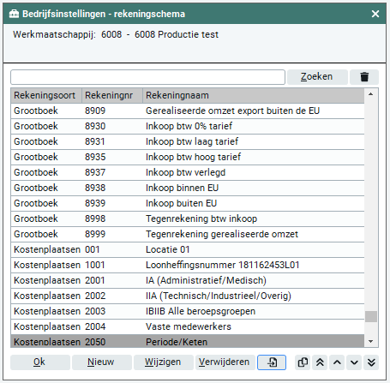Click the Verwijderen button
This screenshot has height=383, width=390.
click(x=225, y=362)
